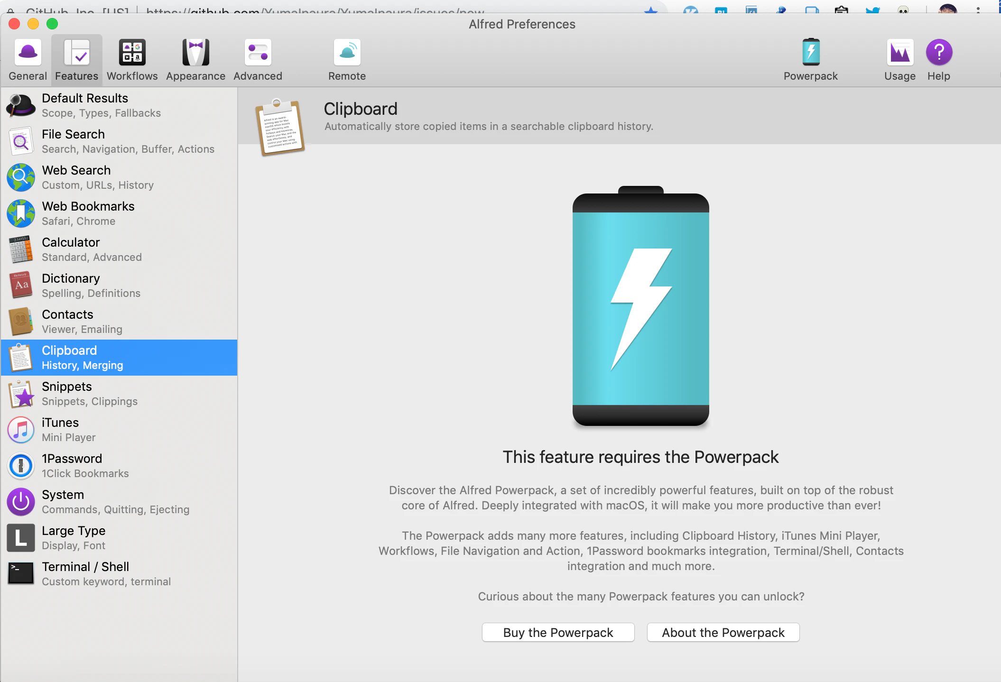1001x682 pixels.
Task: Click the large Powerpack battery image
Action: point(641,306)
